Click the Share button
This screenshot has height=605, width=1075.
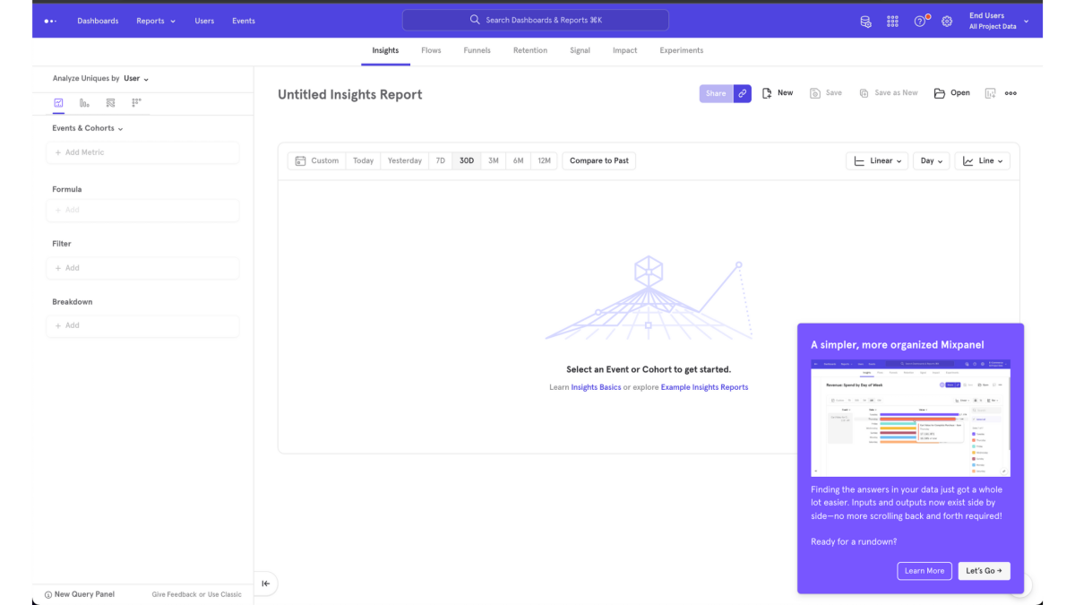click(716, 93)
